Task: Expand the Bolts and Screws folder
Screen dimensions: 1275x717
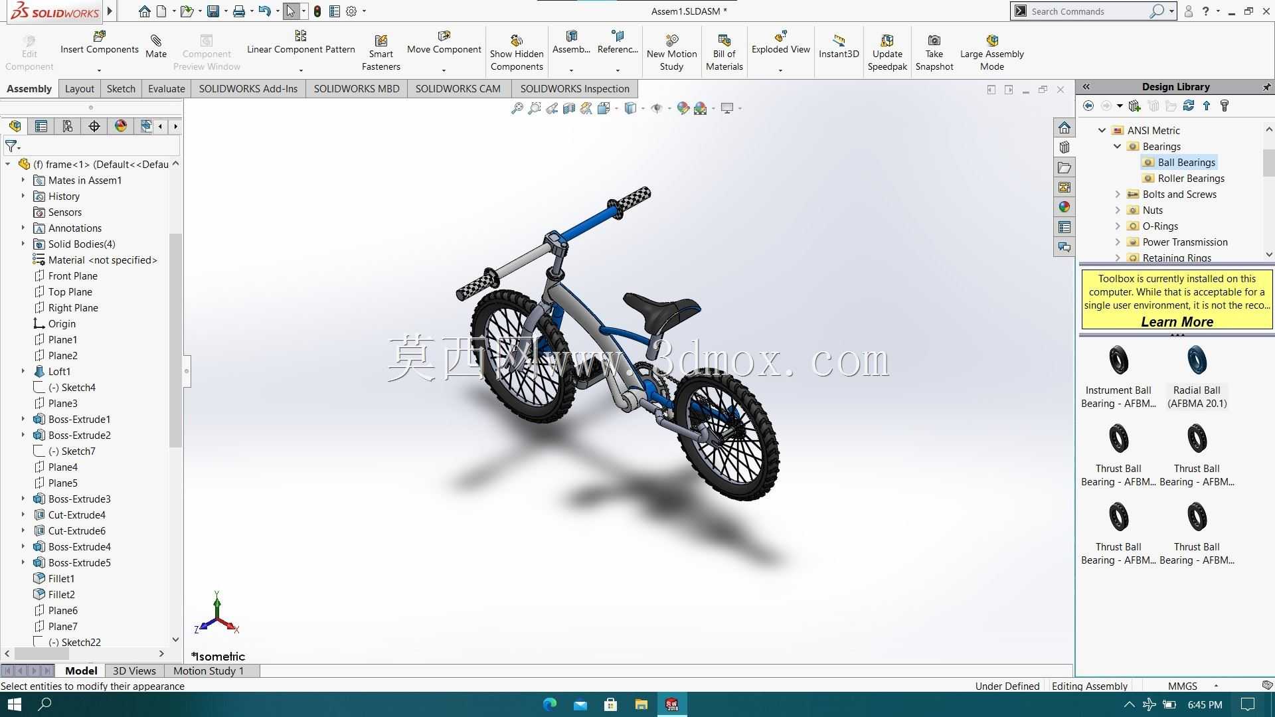Action: [1118, 195]
